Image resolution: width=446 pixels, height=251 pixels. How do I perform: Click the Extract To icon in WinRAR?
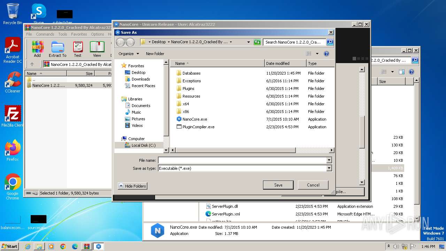[x=57, y=49]
